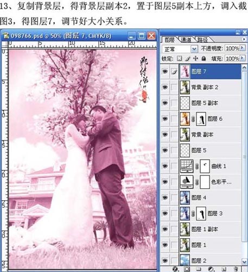Screen dimensions: 248x272
Task: Enable lock transparent pixels icon
Action: point(179,58)
